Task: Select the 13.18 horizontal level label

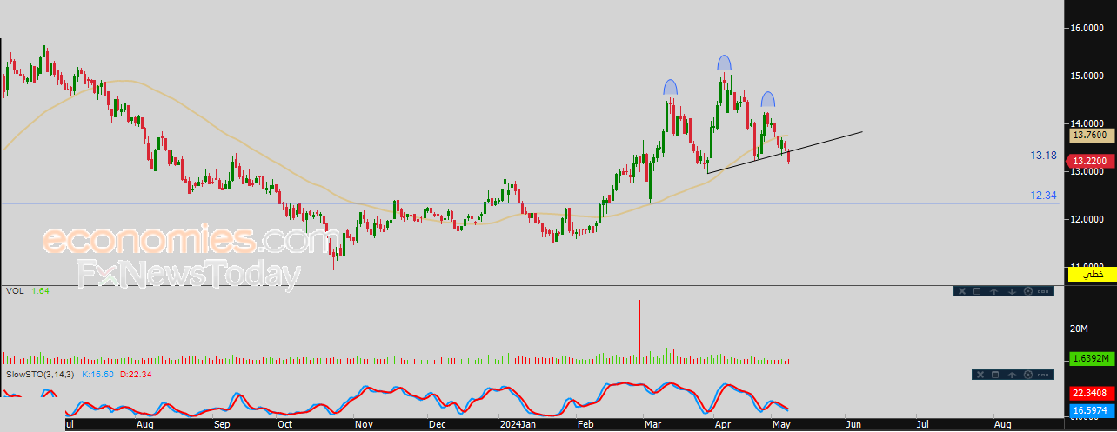Action: pos(1043,156)
